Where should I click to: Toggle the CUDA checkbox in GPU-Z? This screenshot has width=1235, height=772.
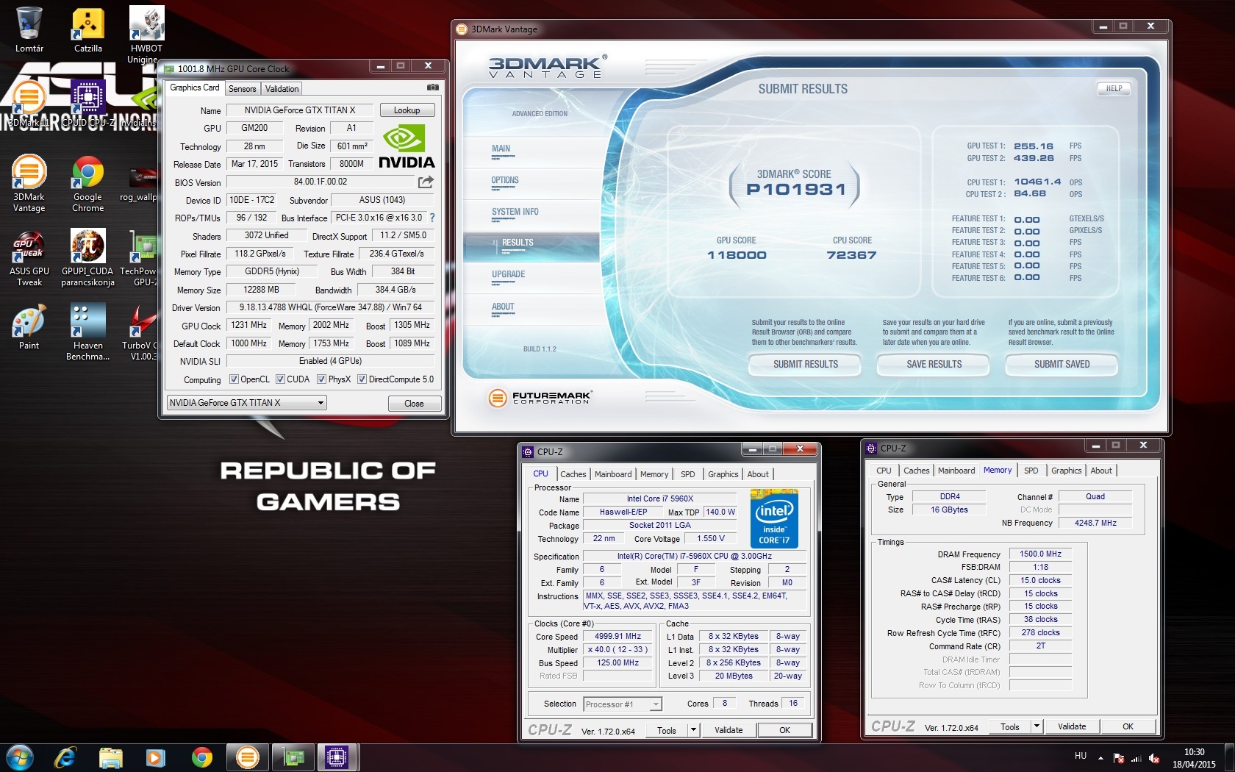pos(280,379)
